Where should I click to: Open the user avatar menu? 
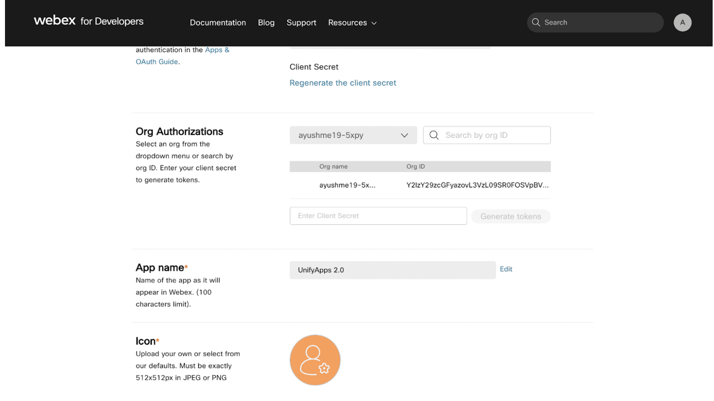[x=682, y=23]
